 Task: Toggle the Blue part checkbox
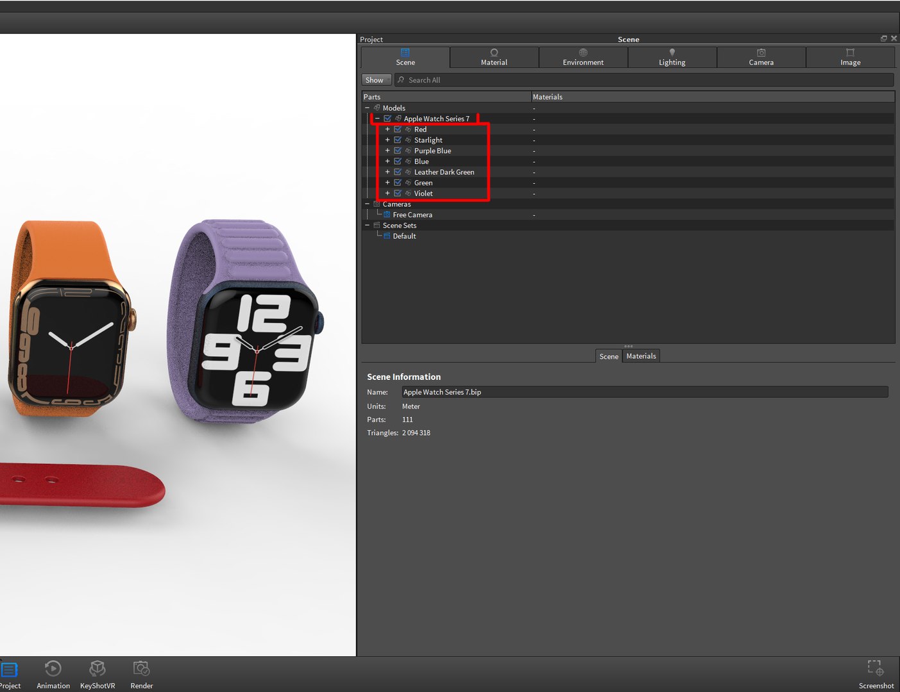tap(398, 161)
